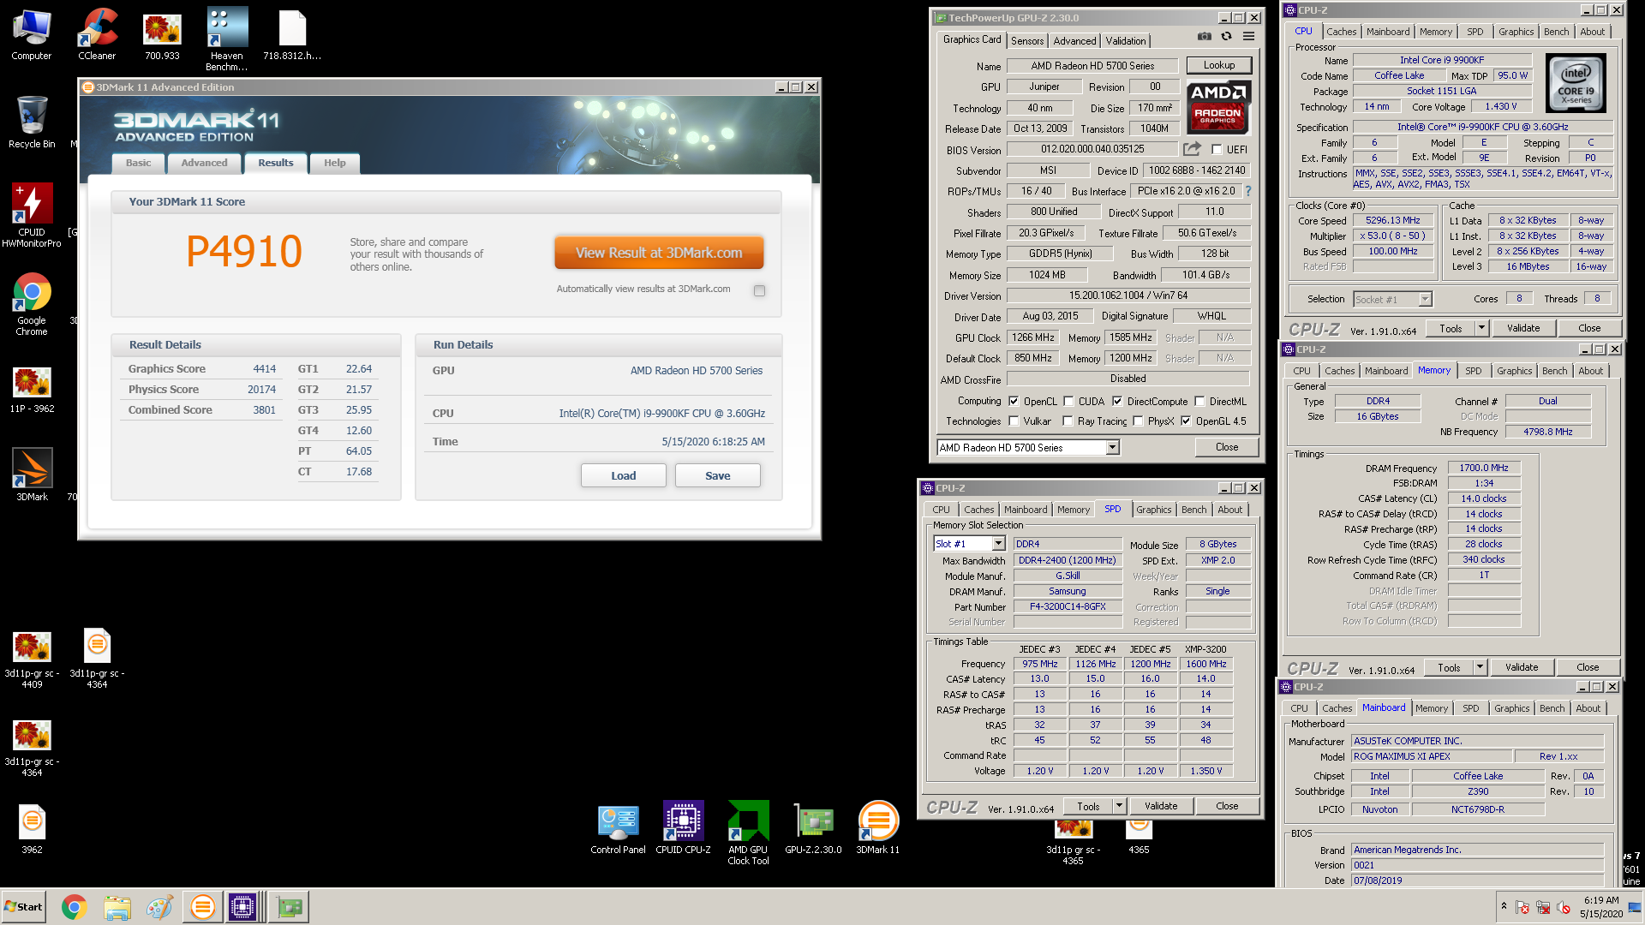
Task: Open the 3DMark desktop shortcut
Action: pos(32,474)
